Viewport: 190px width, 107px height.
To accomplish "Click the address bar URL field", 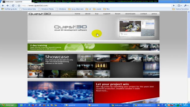I will [96, 5].
